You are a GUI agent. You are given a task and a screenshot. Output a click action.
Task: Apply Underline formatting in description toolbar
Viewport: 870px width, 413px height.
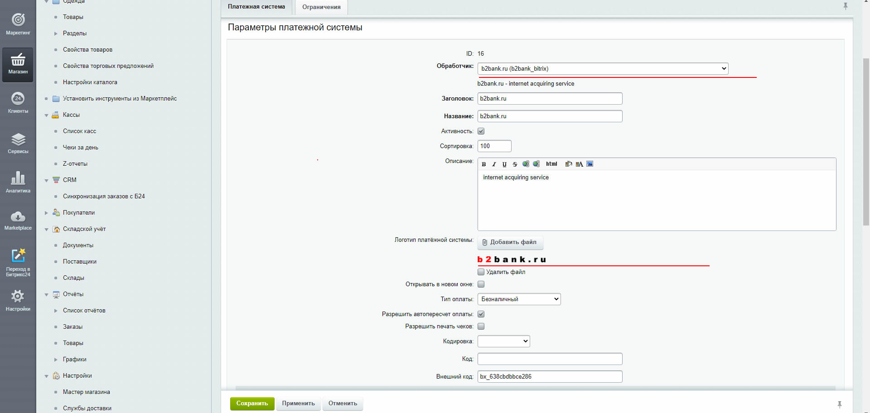point(504,164)
